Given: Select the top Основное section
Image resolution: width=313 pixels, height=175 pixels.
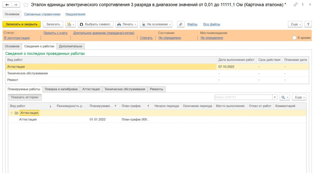Looking at the screenshot, I should click(x=12, y=14).
